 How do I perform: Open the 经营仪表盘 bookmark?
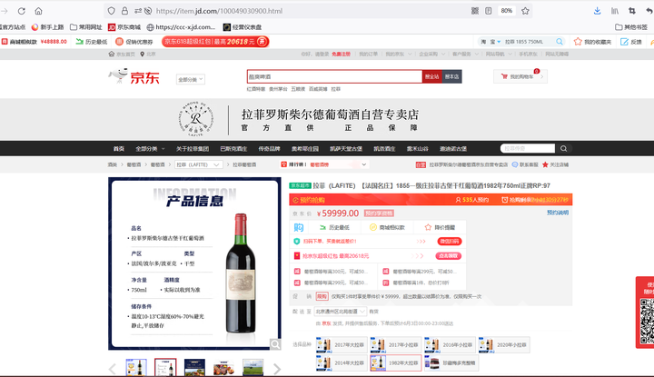pos(243,27)
